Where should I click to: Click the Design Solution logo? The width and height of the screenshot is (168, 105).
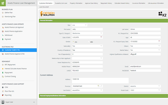47,14
